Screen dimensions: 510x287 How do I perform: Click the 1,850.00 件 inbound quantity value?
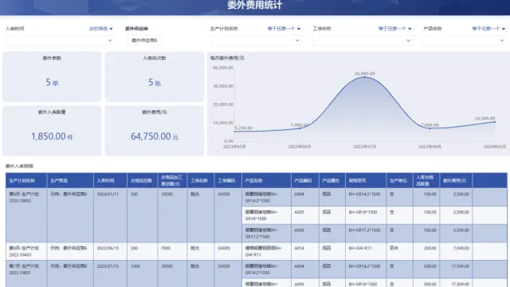point(52,136)
